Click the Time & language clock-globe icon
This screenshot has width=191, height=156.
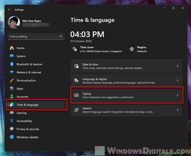click(x=12, y=104)
